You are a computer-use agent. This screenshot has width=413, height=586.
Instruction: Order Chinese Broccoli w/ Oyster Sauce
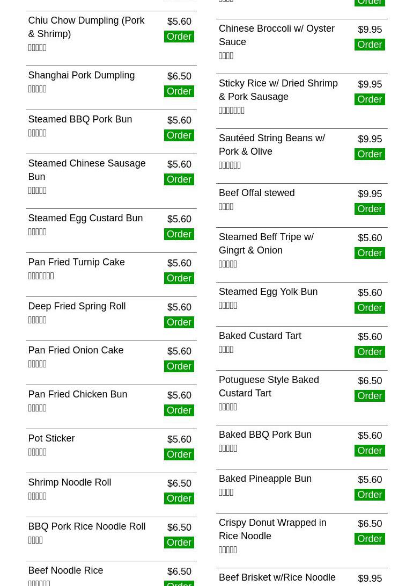pos(370,45)
